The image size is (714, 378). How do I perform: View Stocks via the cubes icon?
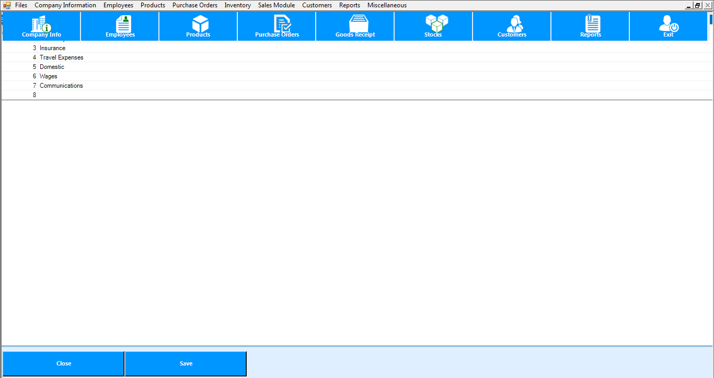pyautogui.click(x=434, y=26)
